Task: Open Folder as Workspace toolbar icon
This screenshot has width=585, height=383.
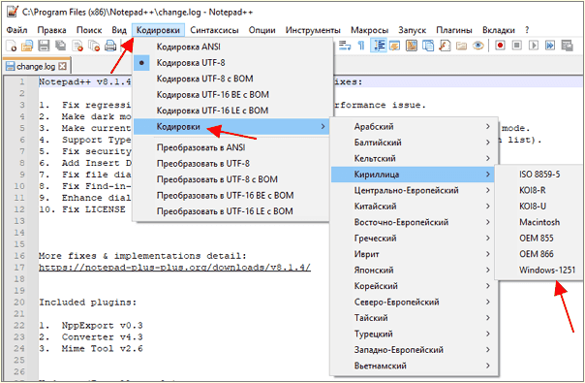Action: [461, 46]
